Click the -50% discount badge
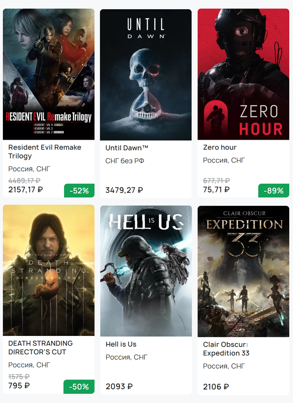293x403 pixels. tap(79, 387)
